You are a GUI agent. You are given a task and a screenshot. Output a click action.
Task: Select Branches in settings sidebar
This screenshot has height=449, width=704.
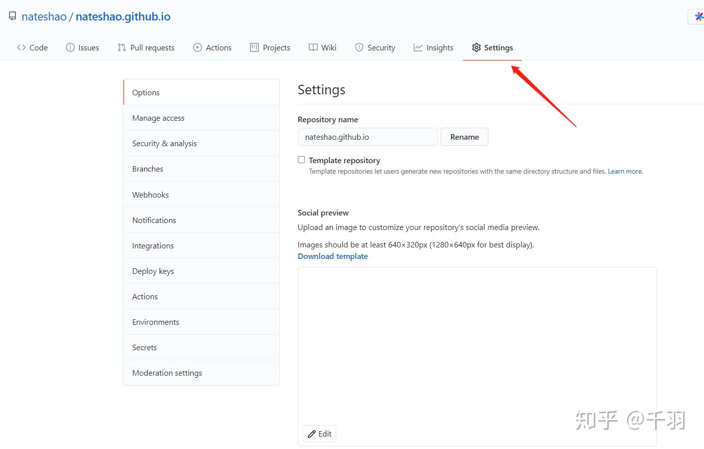tap(148, 169)
